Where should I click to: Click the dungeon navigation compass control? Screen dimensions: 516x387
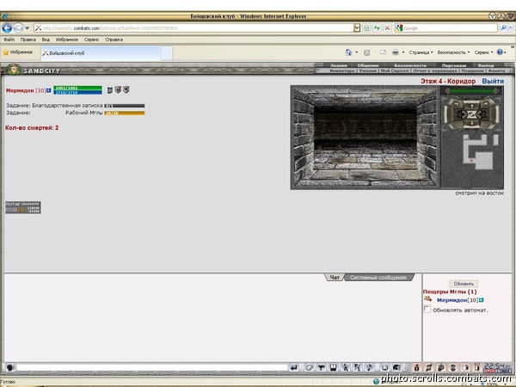click(471, 114)
